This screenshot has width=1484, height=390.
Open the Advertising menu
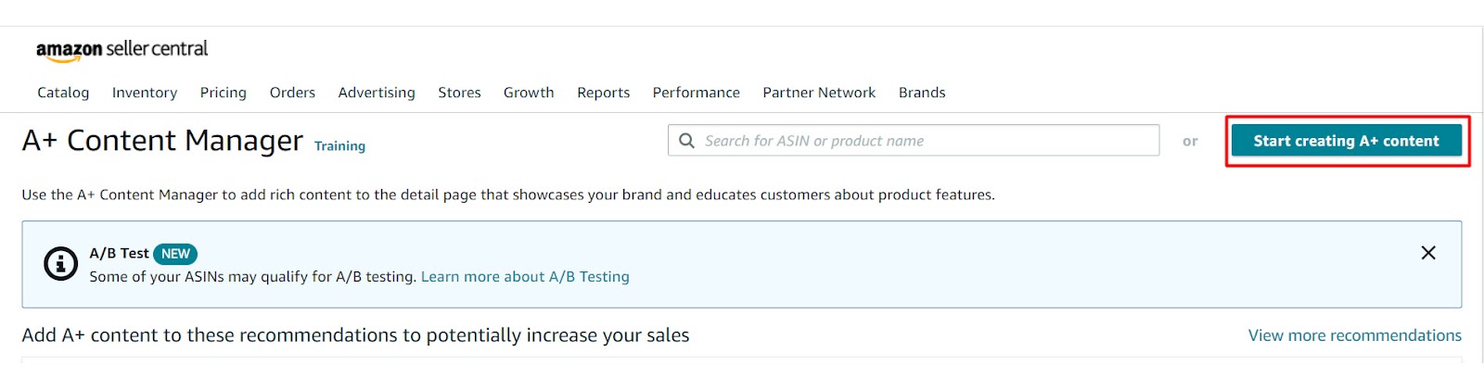(377, 93)
